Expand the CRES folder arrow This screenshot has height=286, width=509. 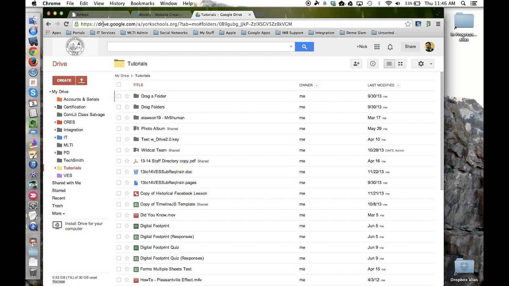[x=55, y=122]
